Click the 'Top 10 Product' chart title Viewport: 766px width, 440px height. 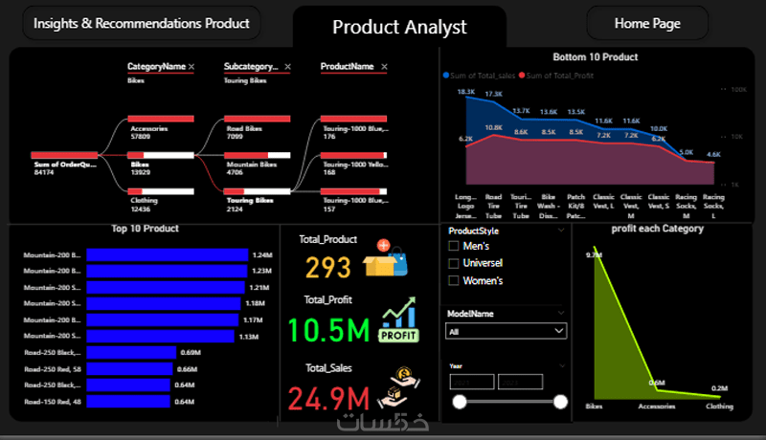coord(146,229)
